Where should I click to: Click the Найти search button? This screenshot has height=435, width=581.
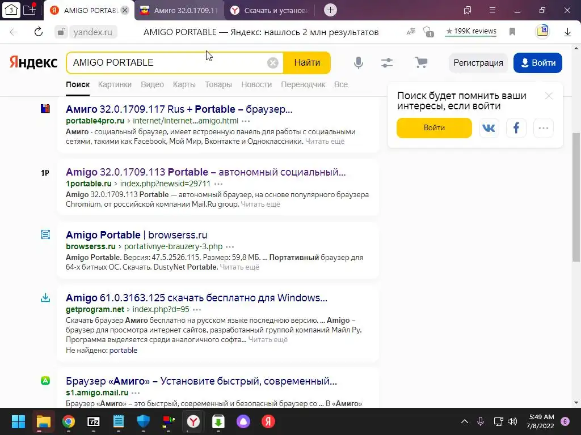(307, 62)
